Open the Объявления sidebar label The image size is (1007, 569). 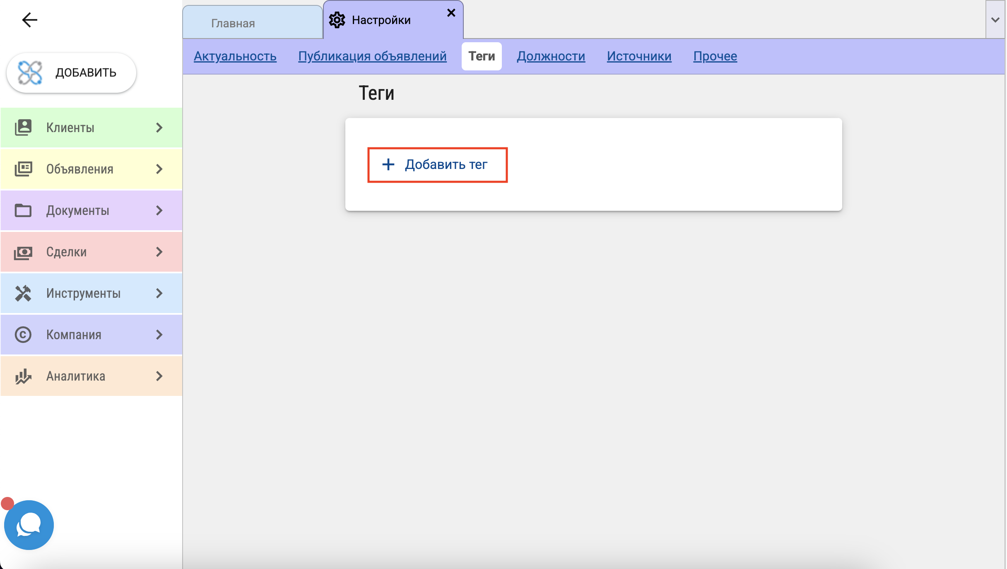point(80,169)
